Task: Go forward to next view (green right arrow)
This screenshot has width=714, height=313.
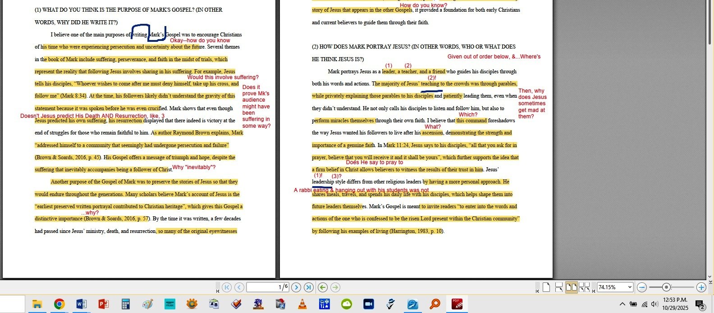Action: coord(335,287)
